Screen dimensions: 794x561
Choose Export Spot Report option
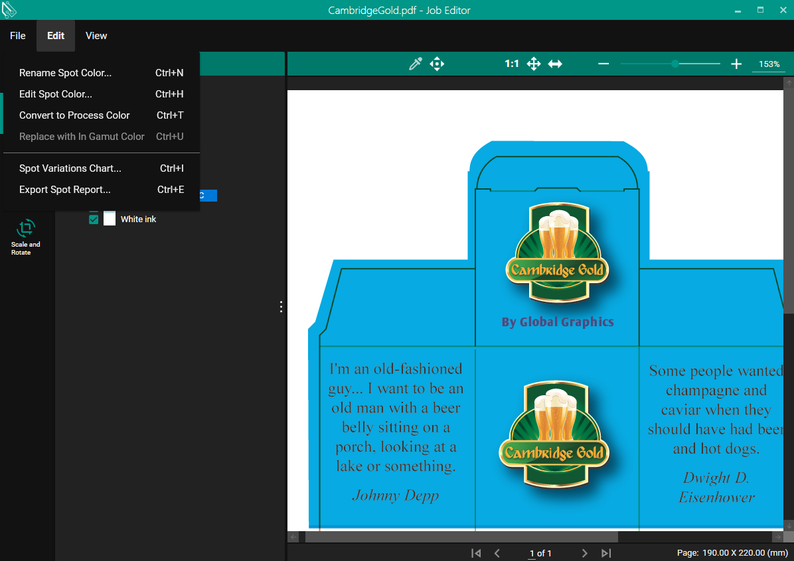64,190
